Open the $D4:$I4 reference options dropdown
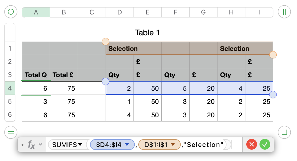The width and height of the screenshot is (297, 161). point(127,145)
